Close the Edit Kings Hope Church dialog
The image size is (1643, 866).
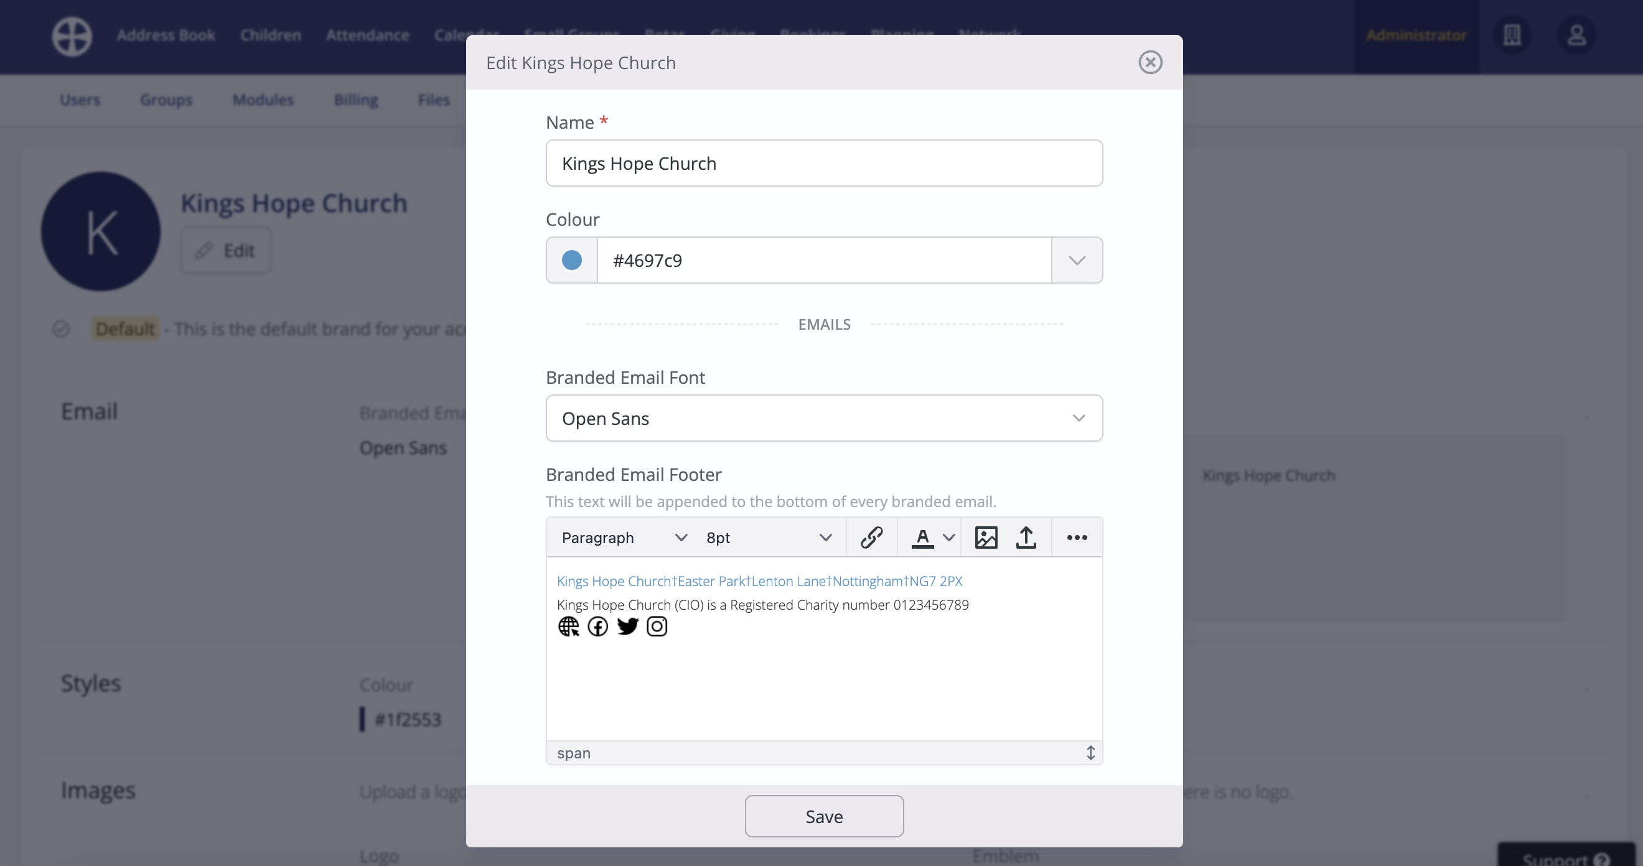tap(1150, 62)
